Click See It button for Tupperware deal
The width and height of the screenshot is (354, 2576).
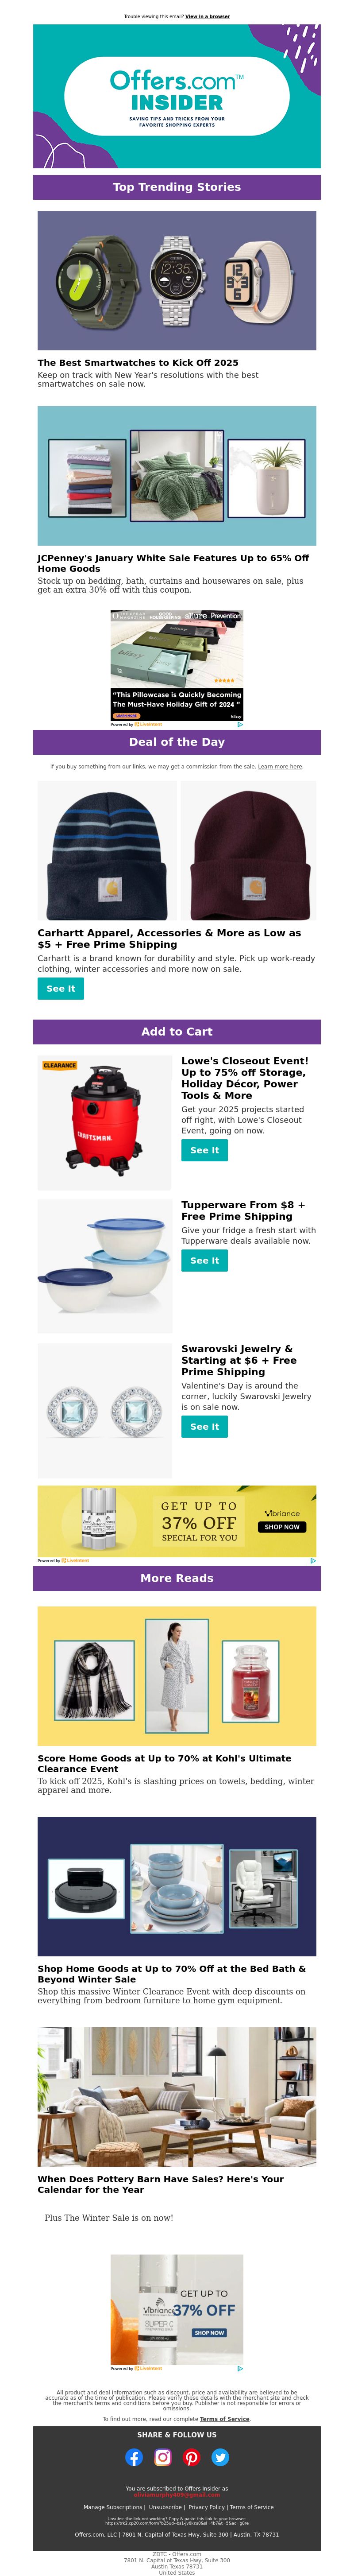pyautogui.click(x=205, y=1260)
